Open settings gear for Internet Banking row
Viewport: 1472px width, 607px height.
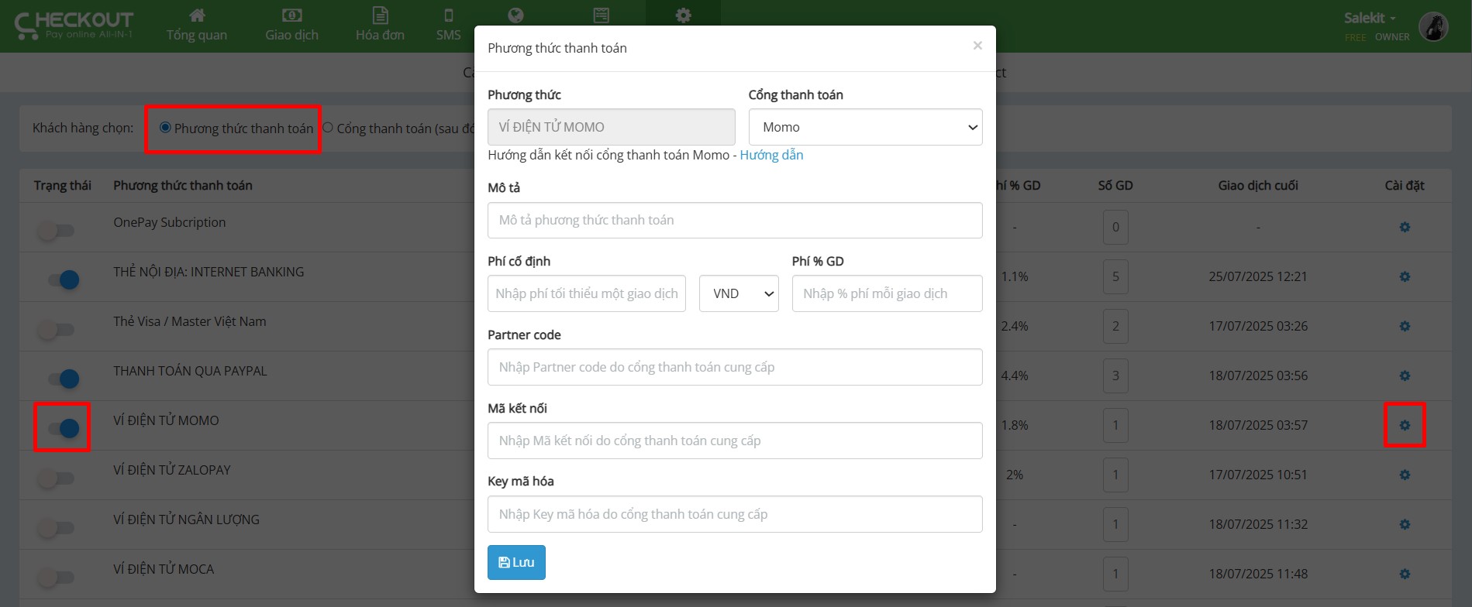coord(1405,276)
